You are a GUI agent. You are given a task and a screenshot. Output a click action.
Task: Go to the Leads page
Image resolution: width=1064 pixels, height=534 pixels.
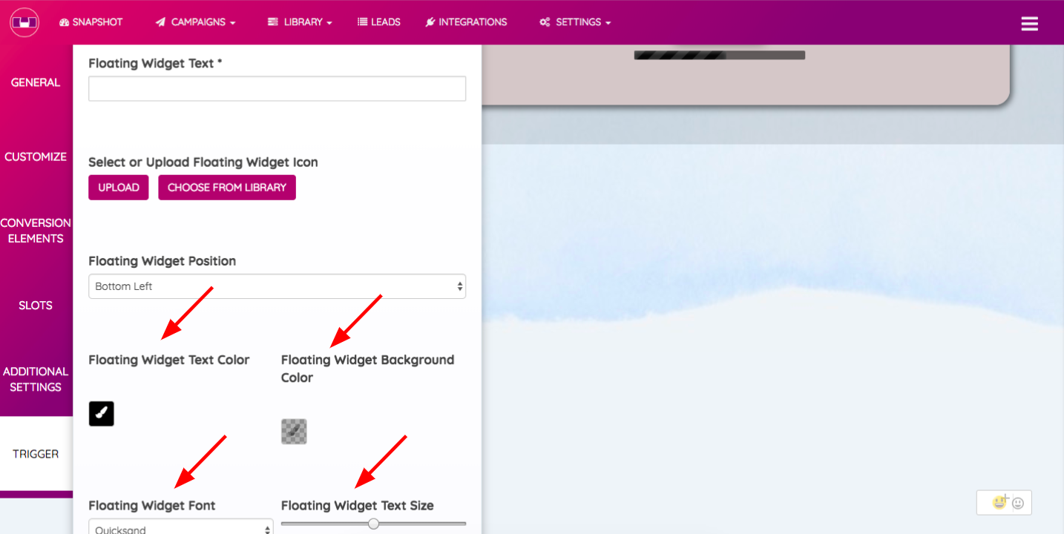click(379, 22)
